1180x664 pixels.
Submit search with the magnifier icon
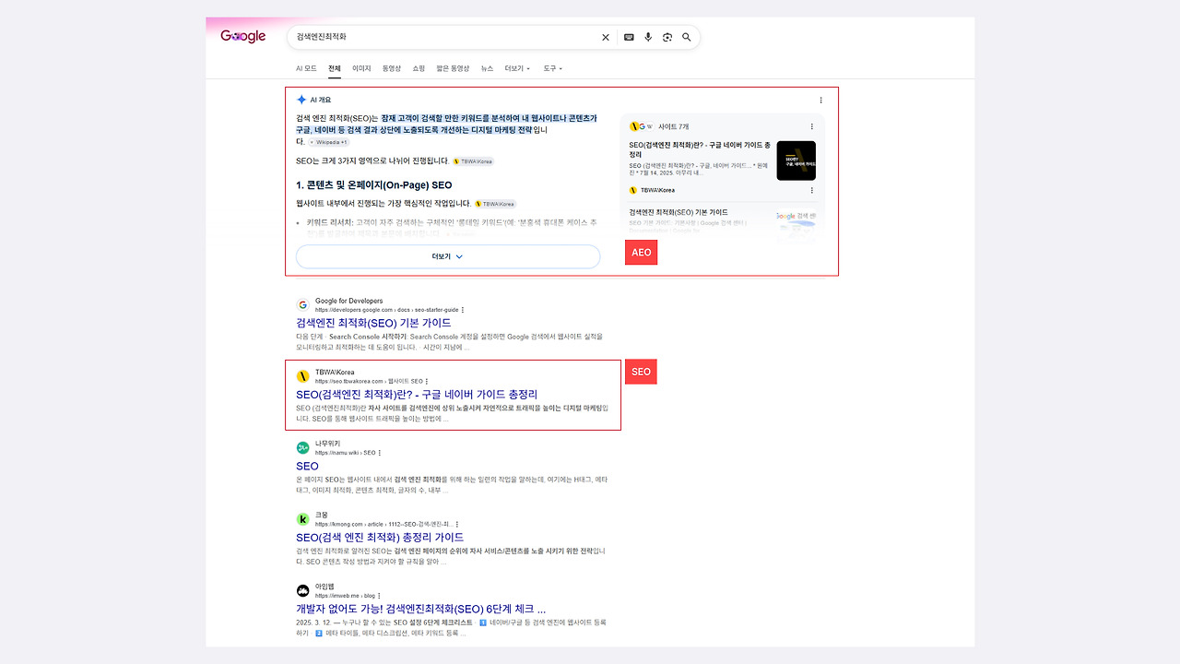point(687,38)
